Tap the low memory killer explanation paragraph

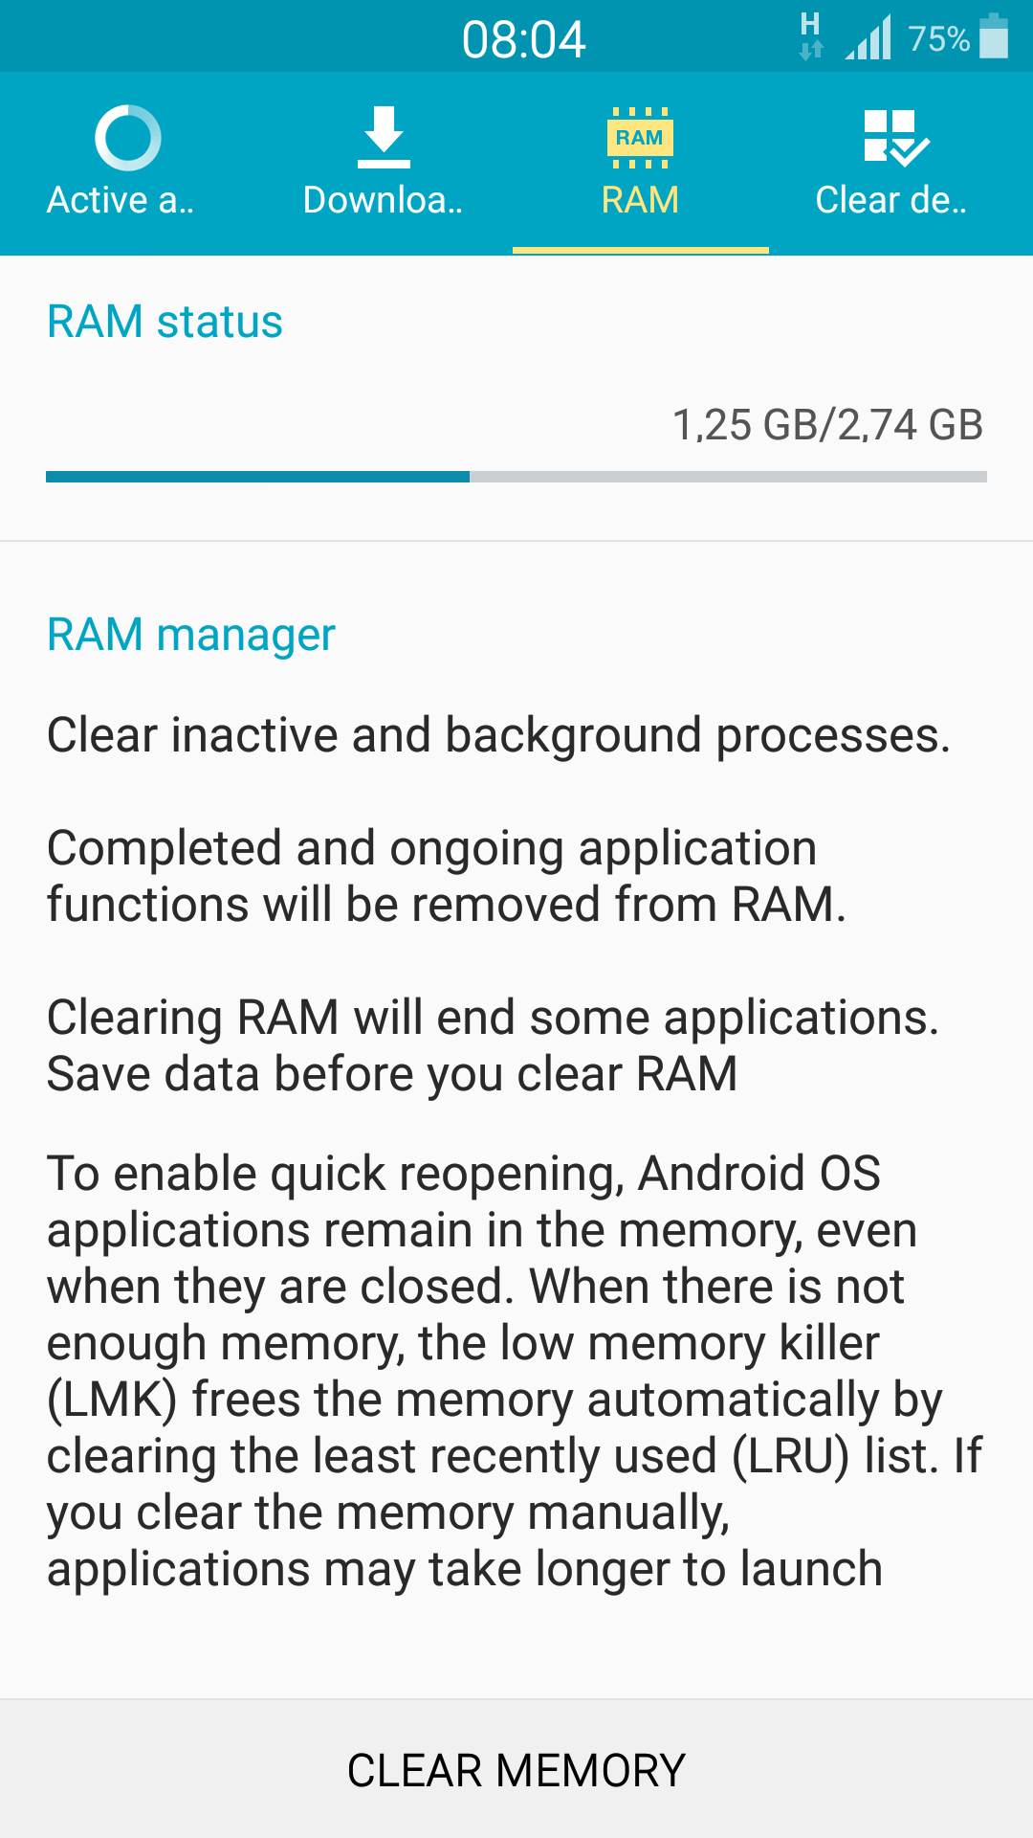pyautogui.click(x=515, y=1371)
